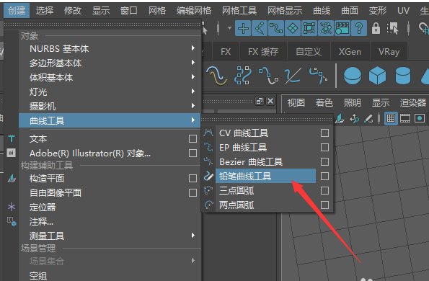Open viewport 照明 panel menu
The height and width of the screenshot is (281, 429).
pos(352,103)
